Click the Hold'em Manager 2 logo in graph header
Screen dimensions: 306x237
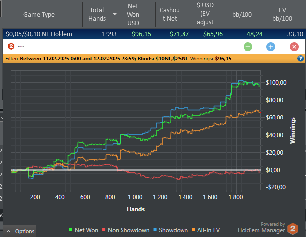coord(11,46)
